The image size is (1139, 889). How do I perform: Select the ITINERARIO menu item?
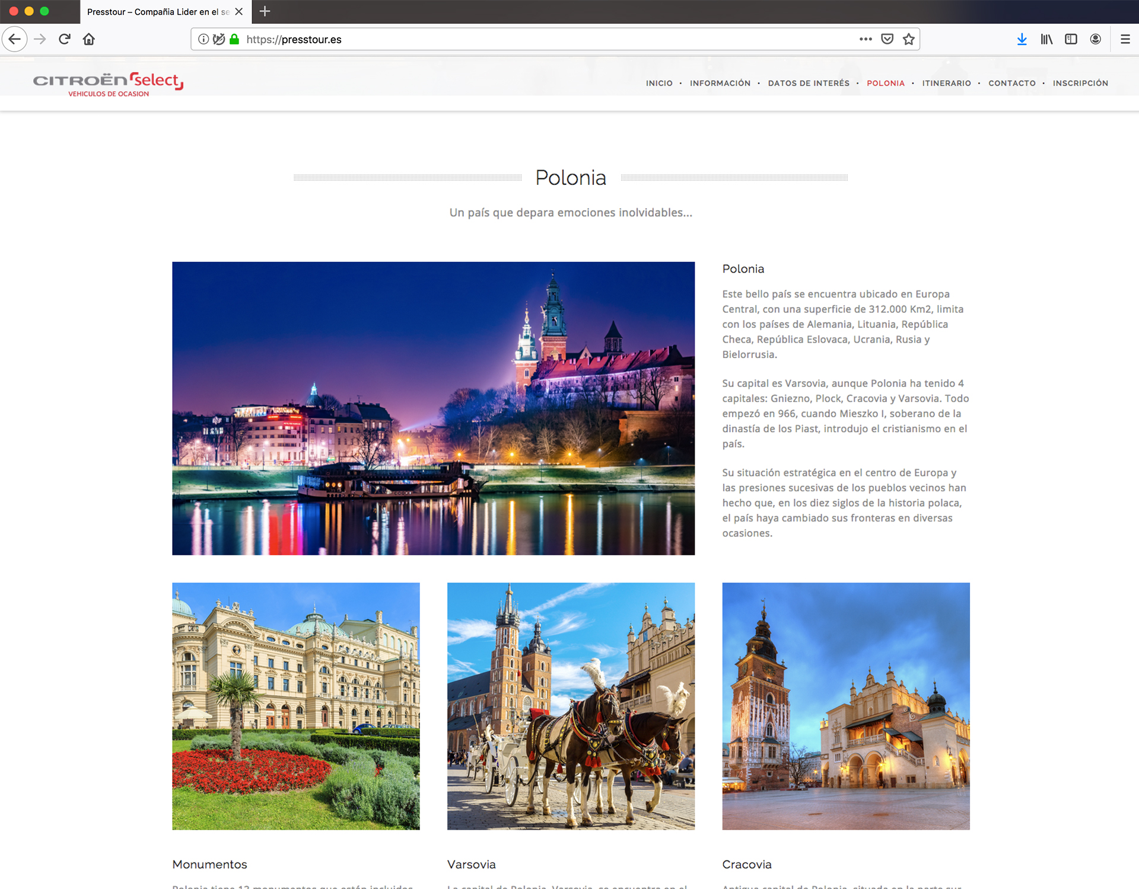946,83
